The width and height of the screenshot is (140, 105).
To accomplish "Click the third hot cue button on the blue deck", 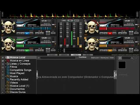I will tap(49, 25).
